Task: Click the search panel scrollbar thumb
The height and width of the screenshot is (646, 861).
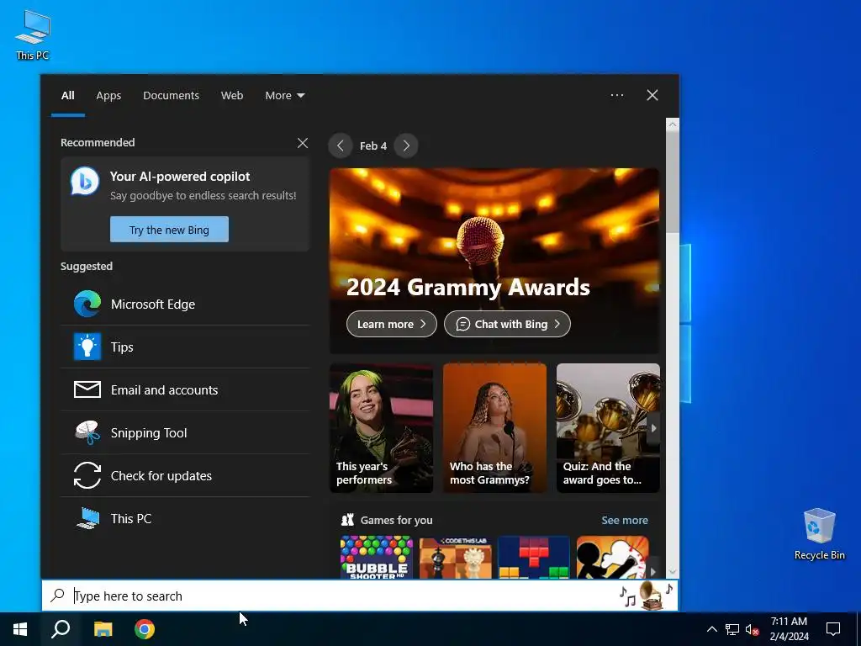Action: pos(673,183)
